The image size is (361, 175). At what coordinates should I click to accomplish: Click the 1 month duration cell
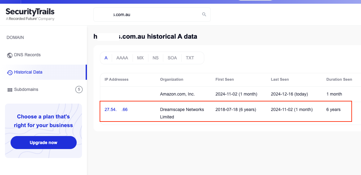click(x=334, y=94)
